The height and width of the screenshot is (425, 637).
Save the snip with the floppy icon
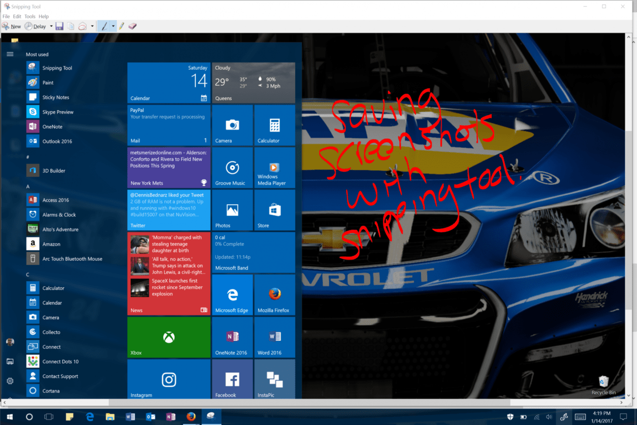(59, 27)
